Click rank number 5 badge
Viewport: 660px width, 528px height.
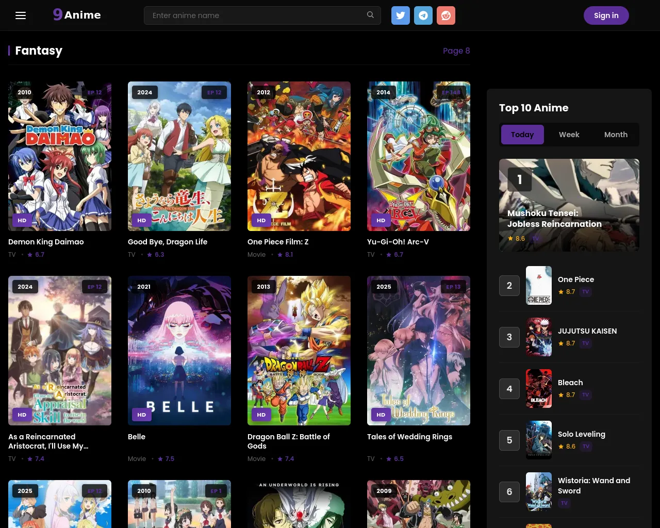[509, 440]
